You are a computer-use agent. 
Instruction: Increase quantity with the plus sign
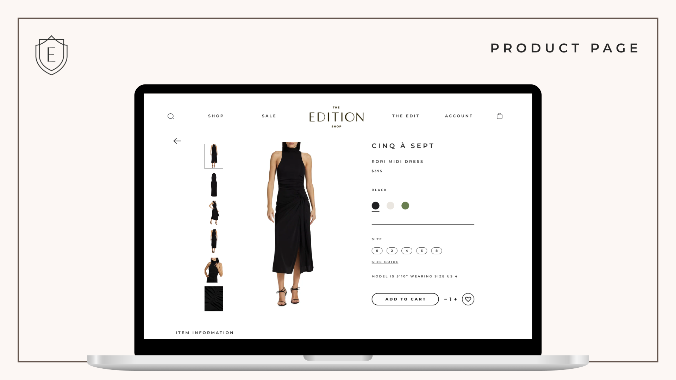tap(456, 299)
